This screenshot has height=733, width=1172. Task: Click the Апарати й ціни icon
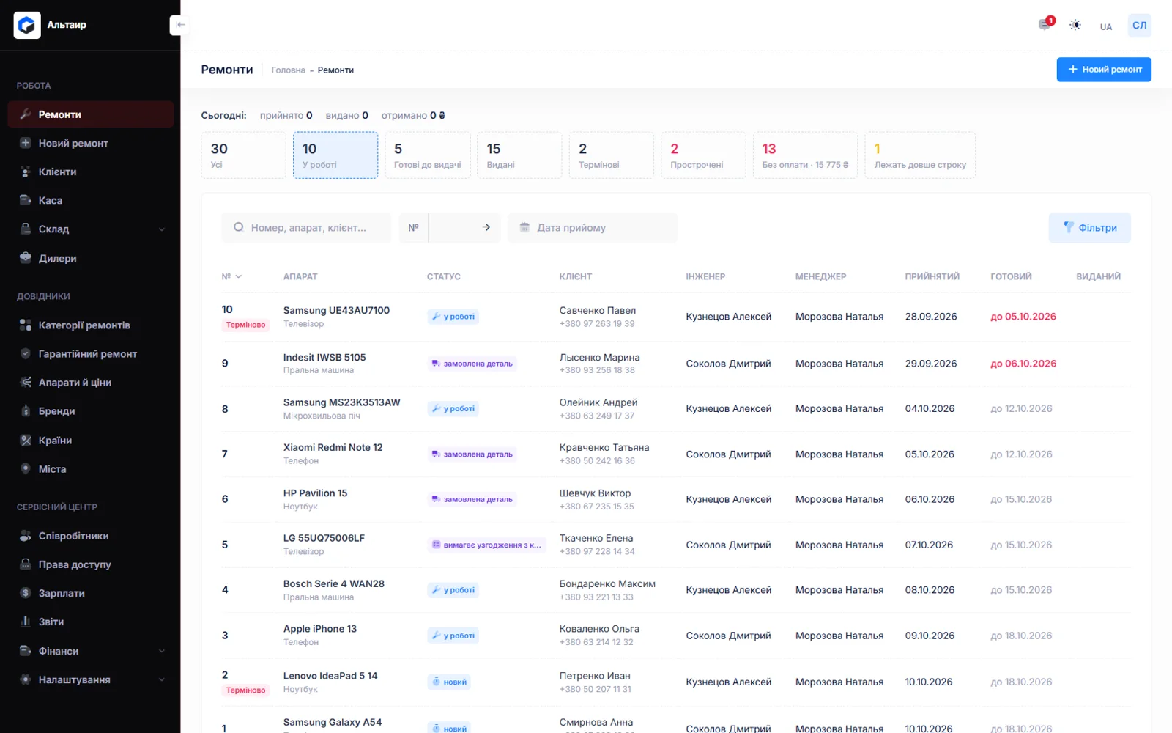(x=26, y=382)
